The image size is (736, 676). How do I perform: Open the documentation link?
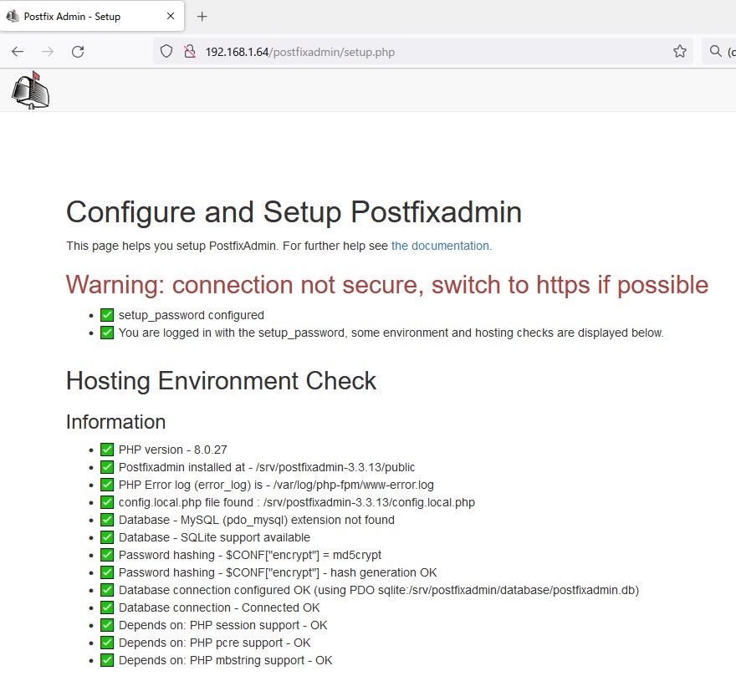[x=442, y=246]
